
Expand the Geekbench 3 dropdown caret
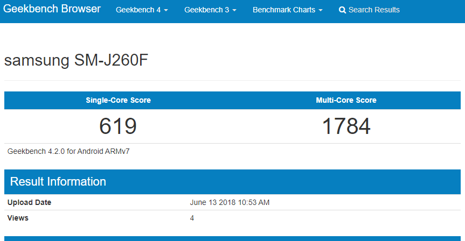pos(234,10)
